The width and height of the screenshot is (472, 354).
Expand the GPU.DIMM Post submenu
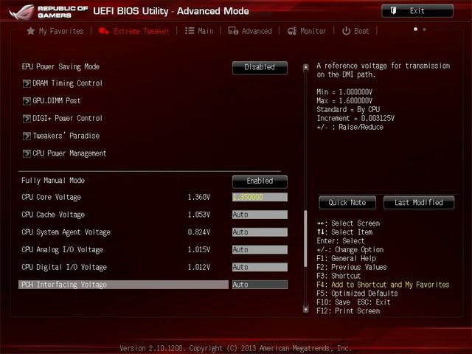pyautogui.click(x=57, y=101)
